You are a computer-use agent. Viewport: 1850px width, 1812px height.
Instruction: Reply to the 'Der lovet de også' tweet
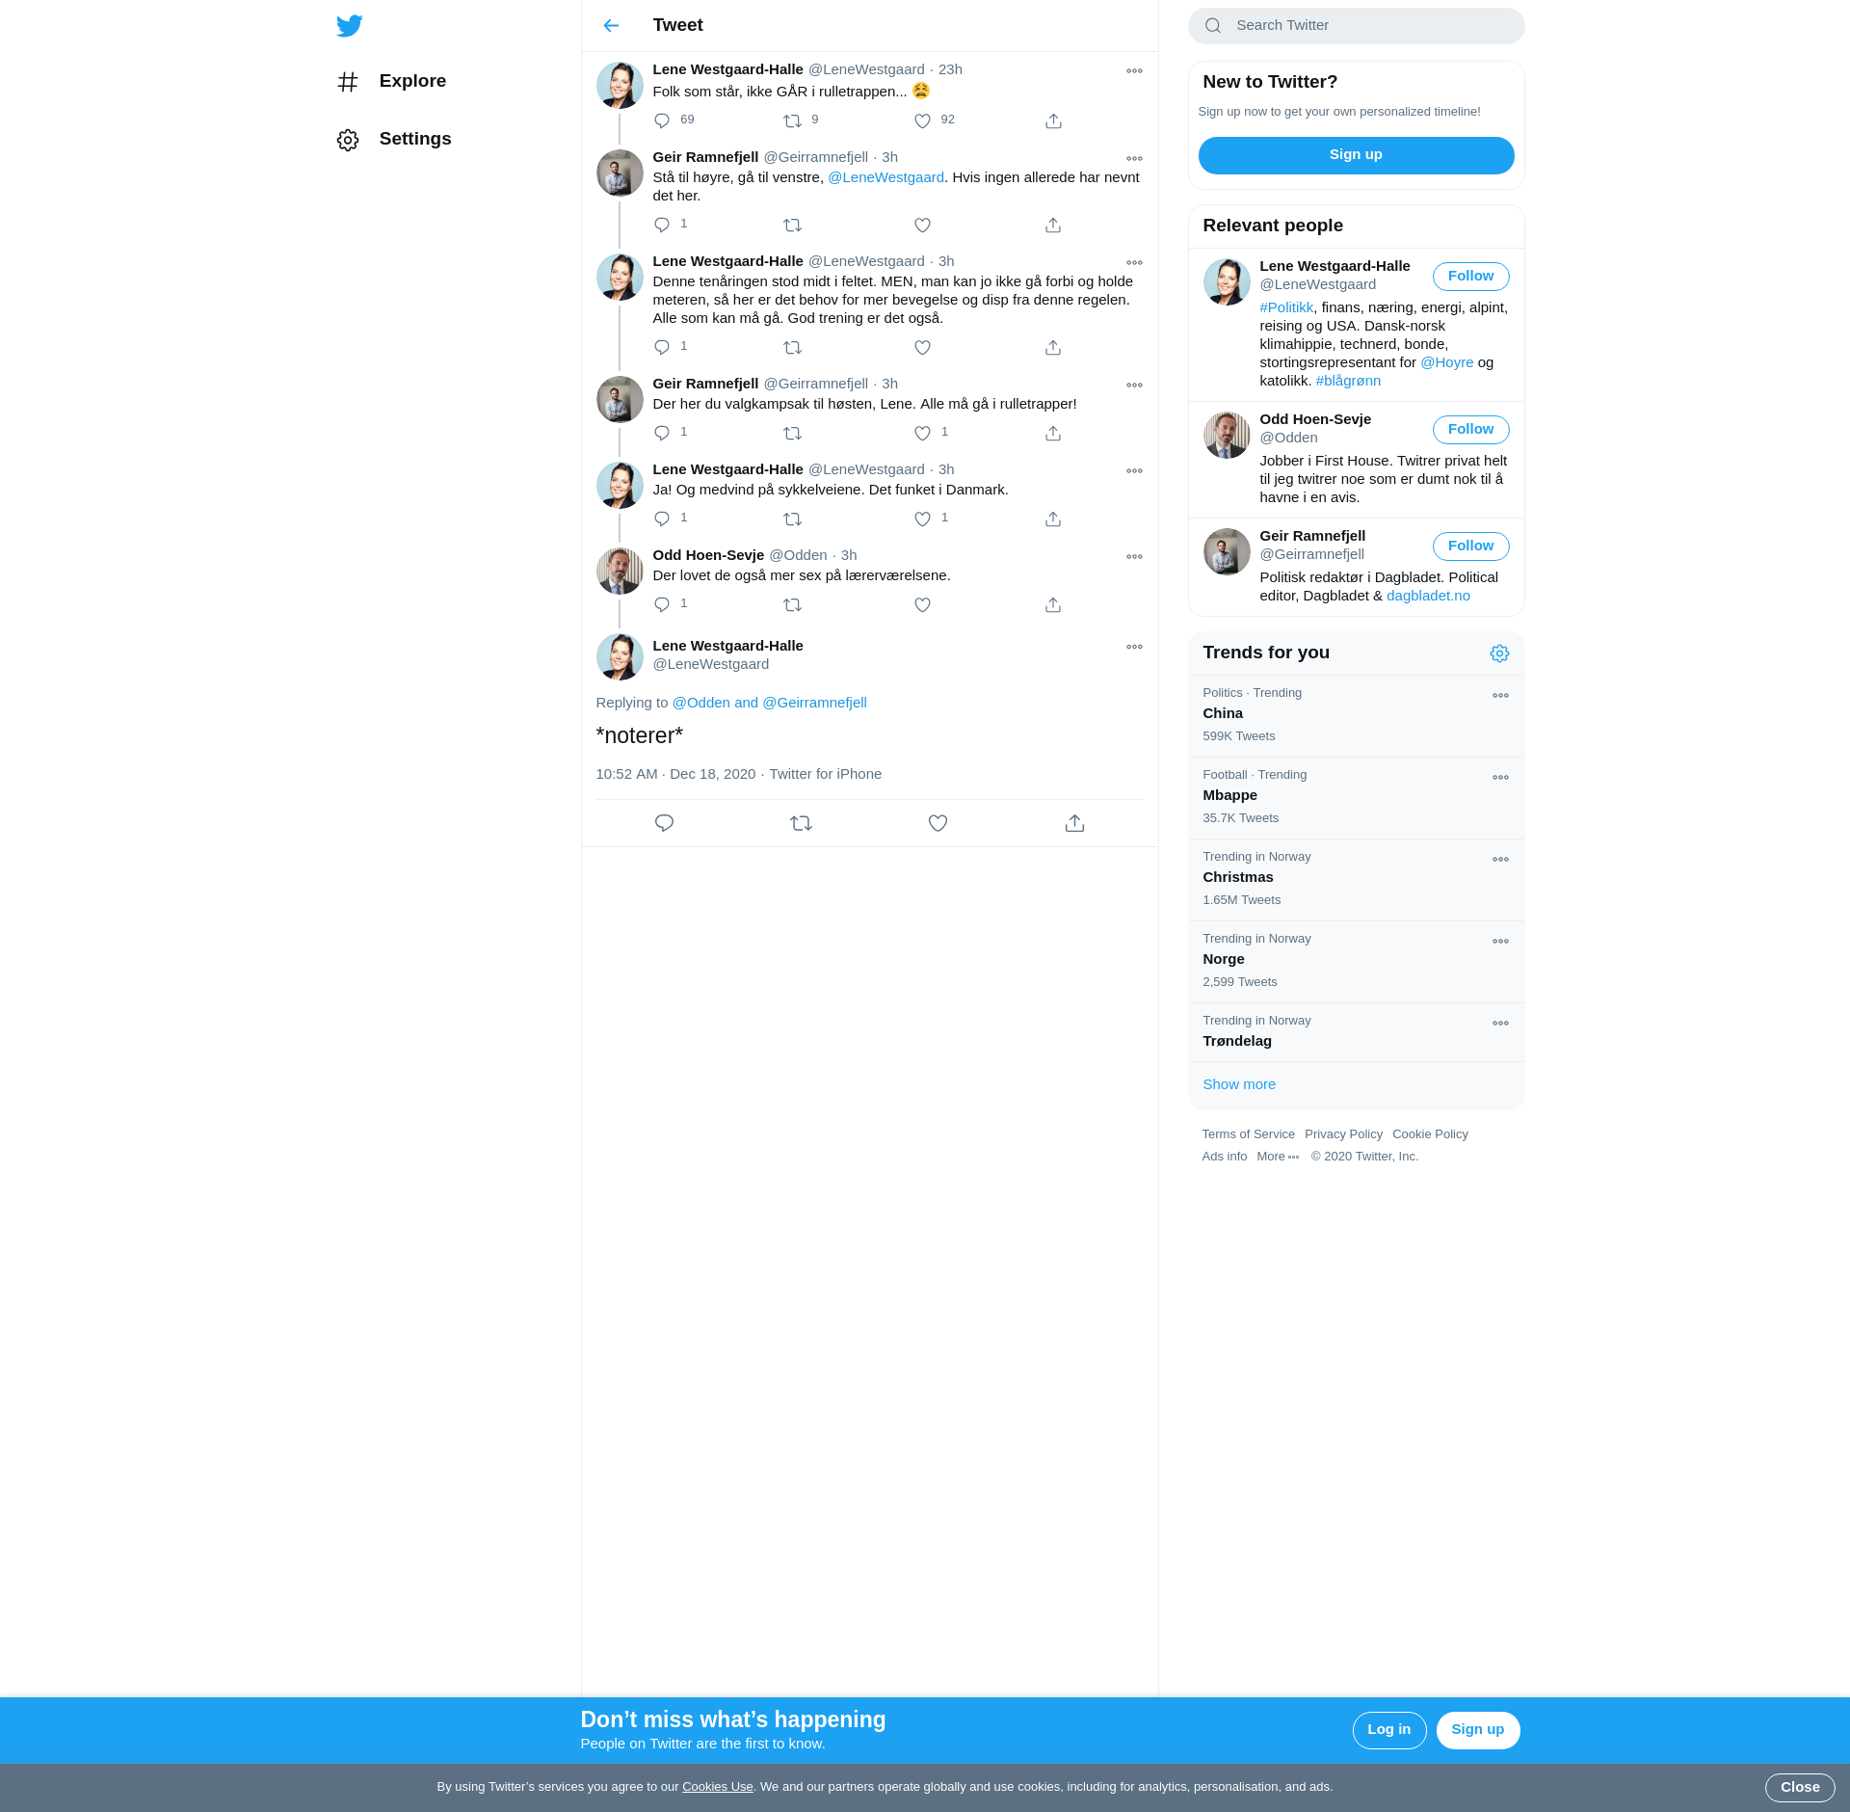[662, 604]
